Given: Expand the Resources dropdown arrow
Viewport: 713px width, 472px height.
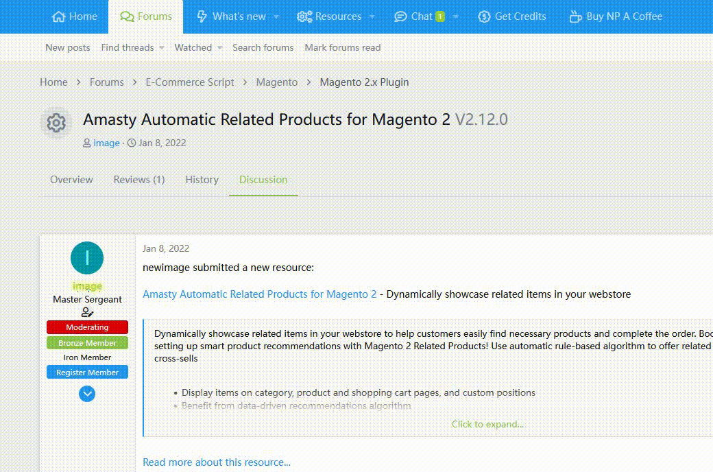Looking at the screenshot, I should coord(372,16).
